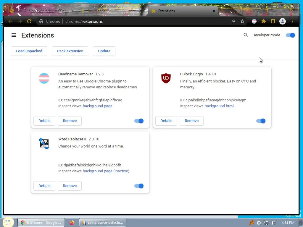
Task: Open Firefox from the taskbar
Action: pyautogui.click(x=72, y=223)
